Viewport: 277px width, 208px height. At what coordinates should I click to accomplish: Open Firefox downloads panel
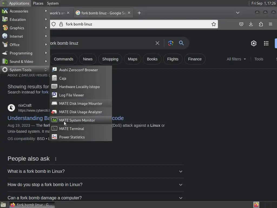click(251, 24)
